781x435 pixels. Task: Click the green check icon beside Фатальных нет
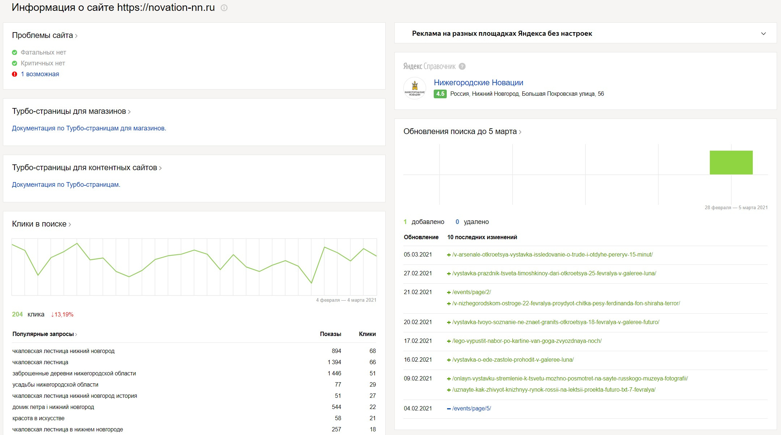(14, 52)
